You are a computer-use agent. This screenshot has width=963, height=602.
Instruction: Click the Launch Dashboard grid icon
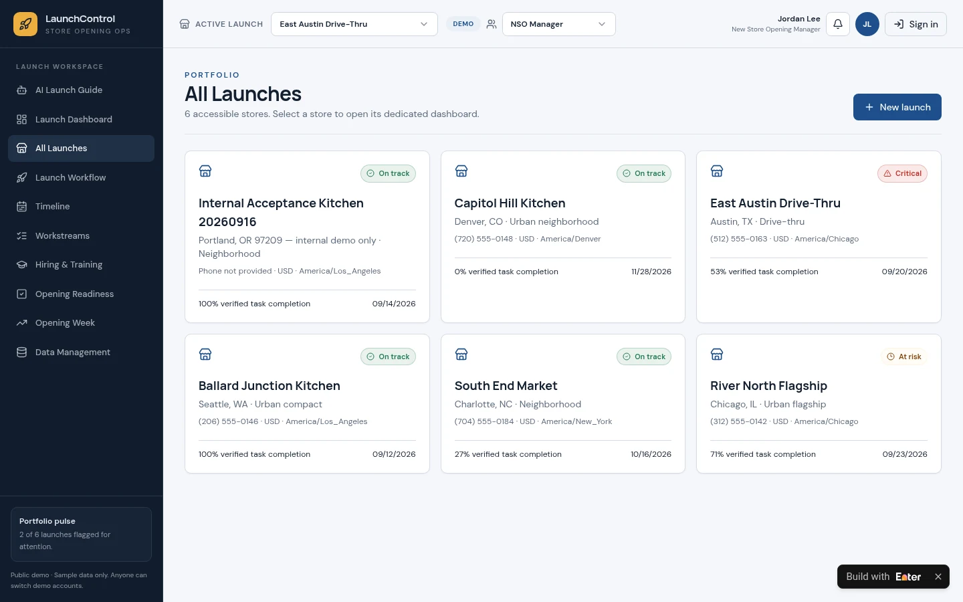21,119
